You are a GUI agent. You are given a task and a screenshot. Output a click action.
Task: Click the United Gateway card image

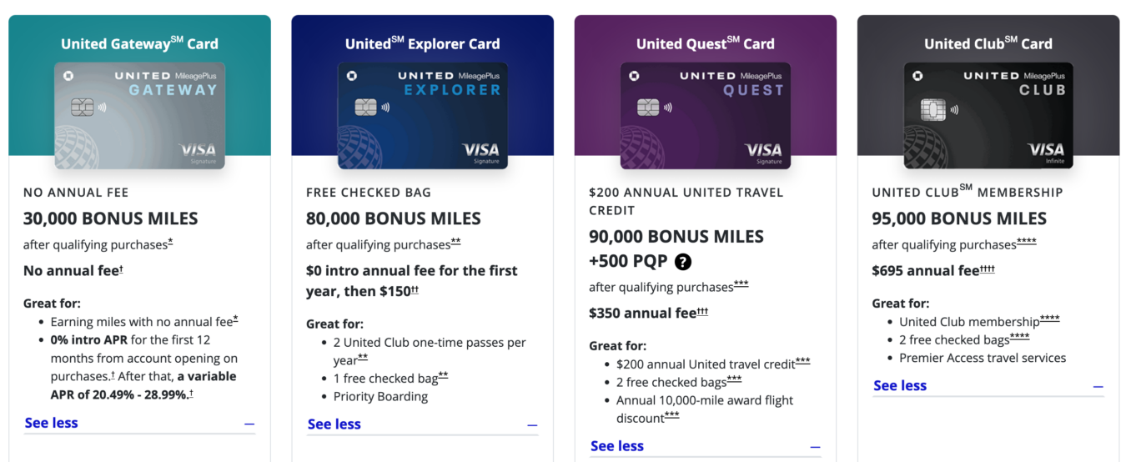point(139,116)
